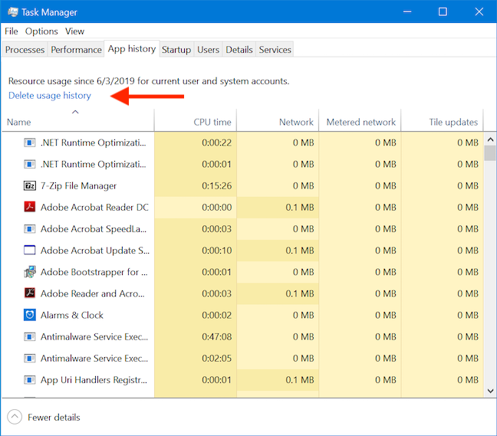Click the Adobe Reader and Acrobat icon

point(29,293)
